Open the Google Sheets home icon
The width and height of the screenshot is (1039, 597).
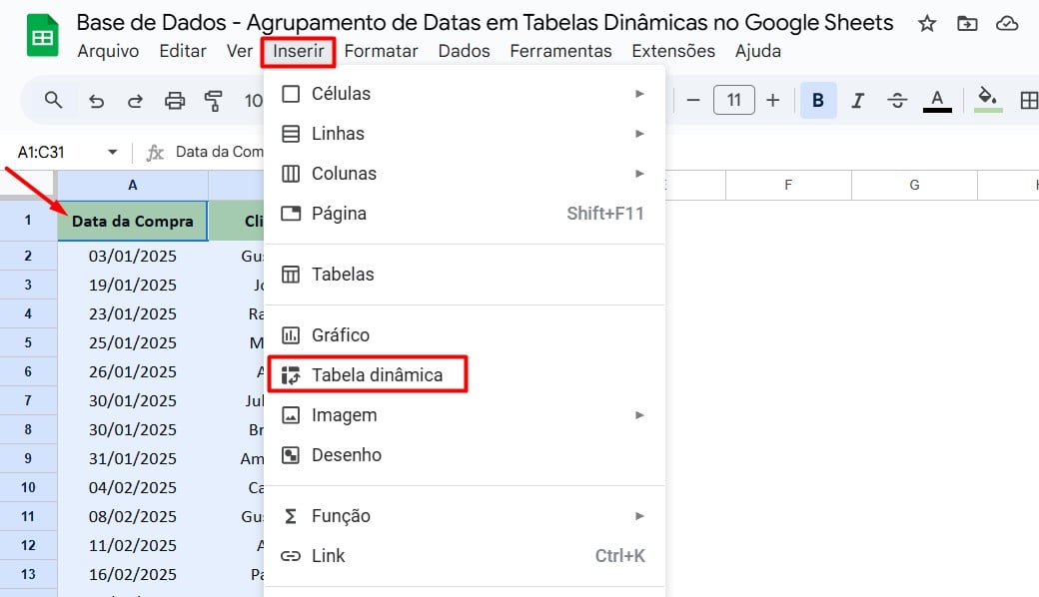click(42, 36)
